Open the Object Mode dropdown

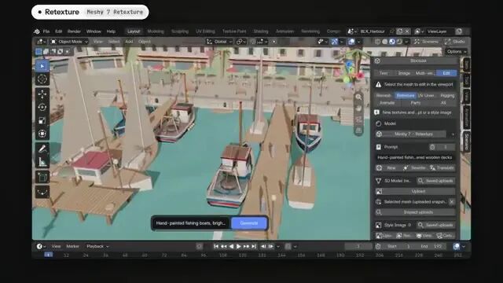coord(69,42)
